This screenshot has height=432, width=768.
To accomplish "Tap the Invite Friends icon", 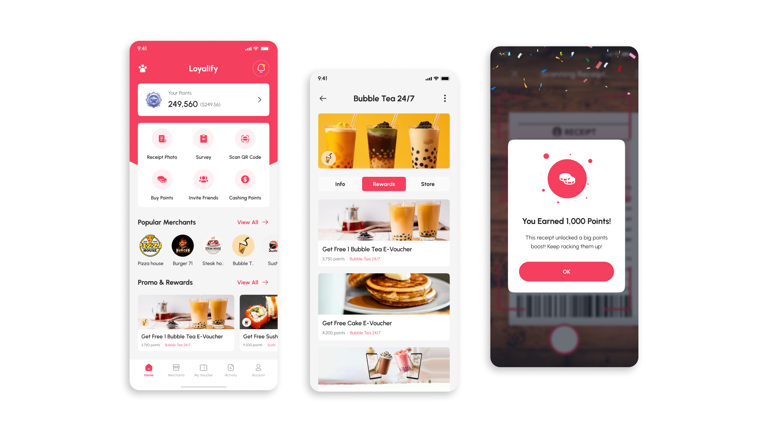I will pos(203,179).
